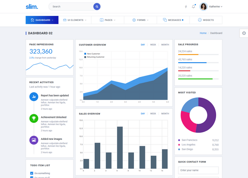Screen dimensions: 248x178
Task: Click the UI Elements envelope icon
Action: point(65,20)
